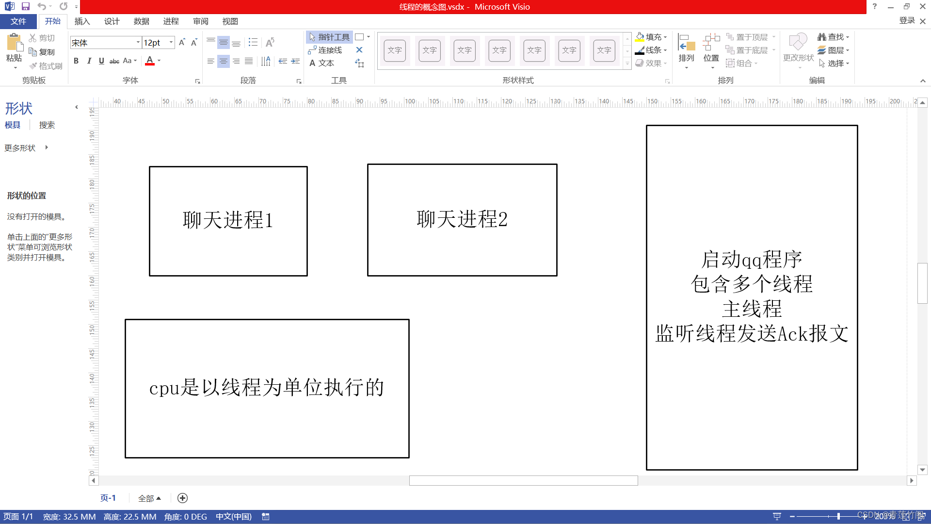Click the new page plus button
This screenshot has height=524, width=931.
coord(182,498)
